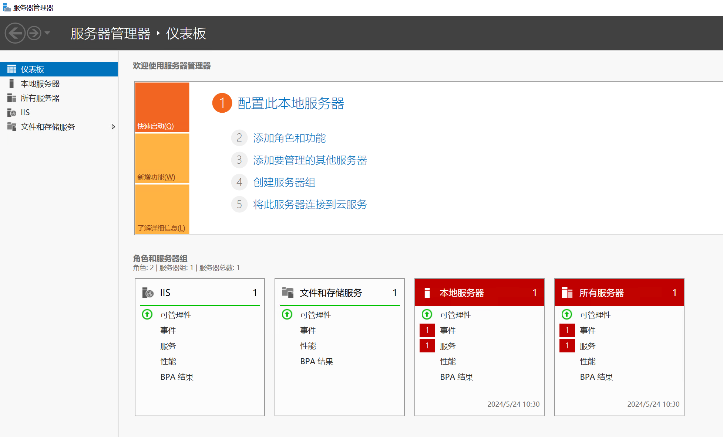Click the 仪表板 grid icon in sidebar
Screen dimensions: 723x437
12,69
